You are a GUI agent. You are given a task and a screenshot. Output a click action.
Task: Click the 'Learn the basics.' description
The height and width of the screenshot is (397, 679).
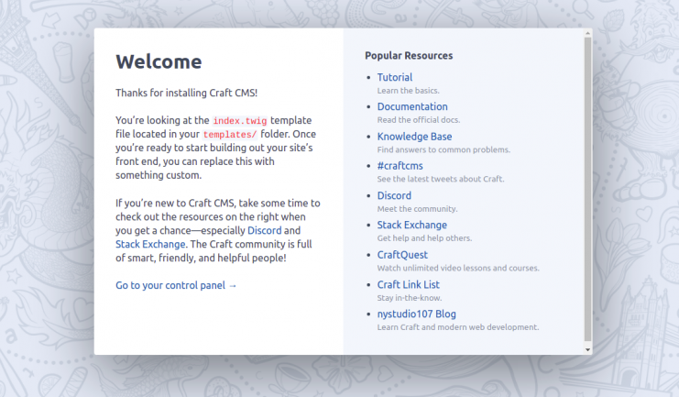coord(409,91)
